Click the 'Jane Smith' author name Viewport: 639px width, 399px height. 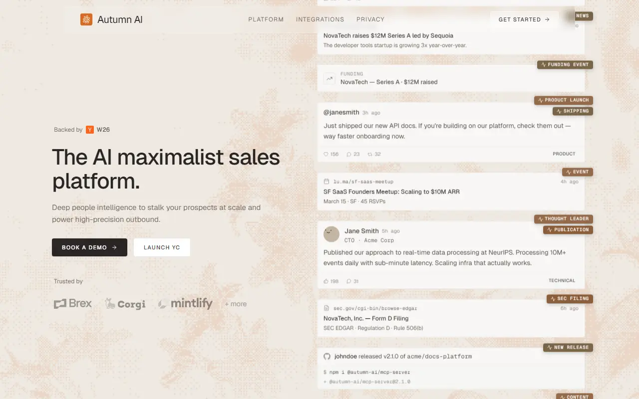click(361, 231)
